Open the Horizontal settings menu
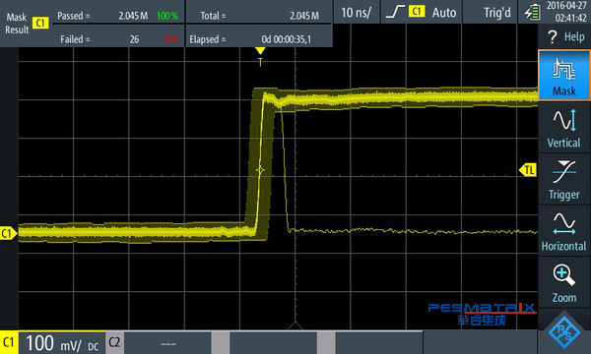Screen dimensions: 591x354 point(564,231)
